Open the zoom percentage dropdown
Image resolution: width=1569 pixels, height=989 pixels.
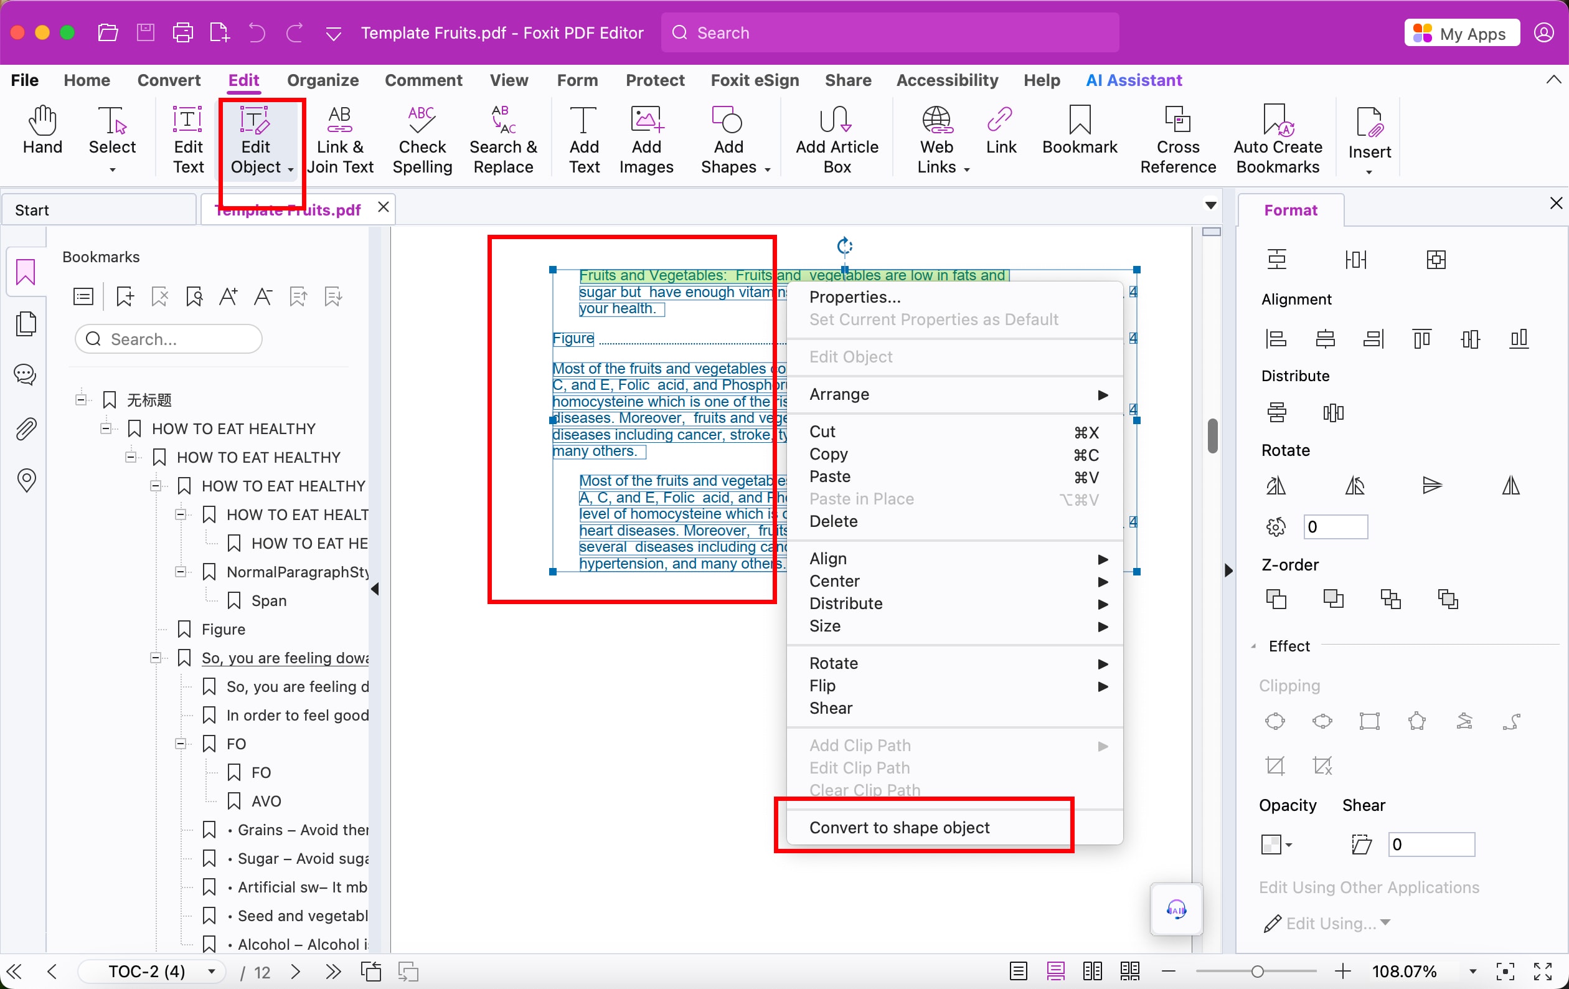1472,972
